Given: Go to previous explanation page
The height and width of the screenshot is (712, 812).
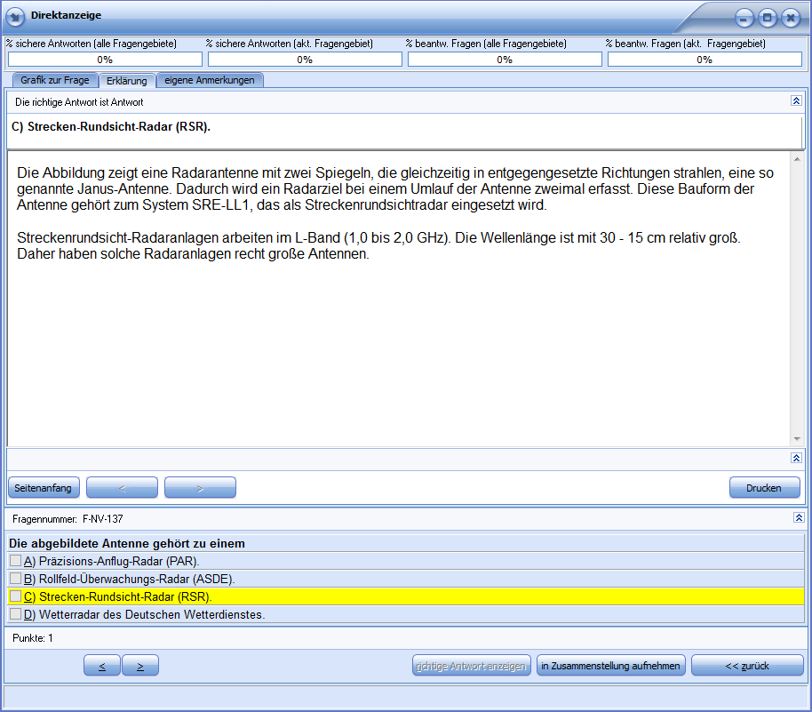Looking at the screenshot, I should 122,488.
